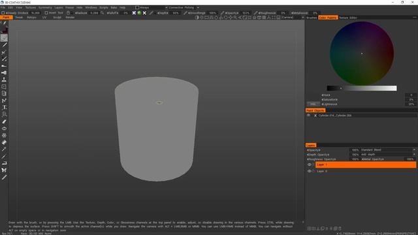Hide Layer 1 using its eye icon

[x=309, y=164]
